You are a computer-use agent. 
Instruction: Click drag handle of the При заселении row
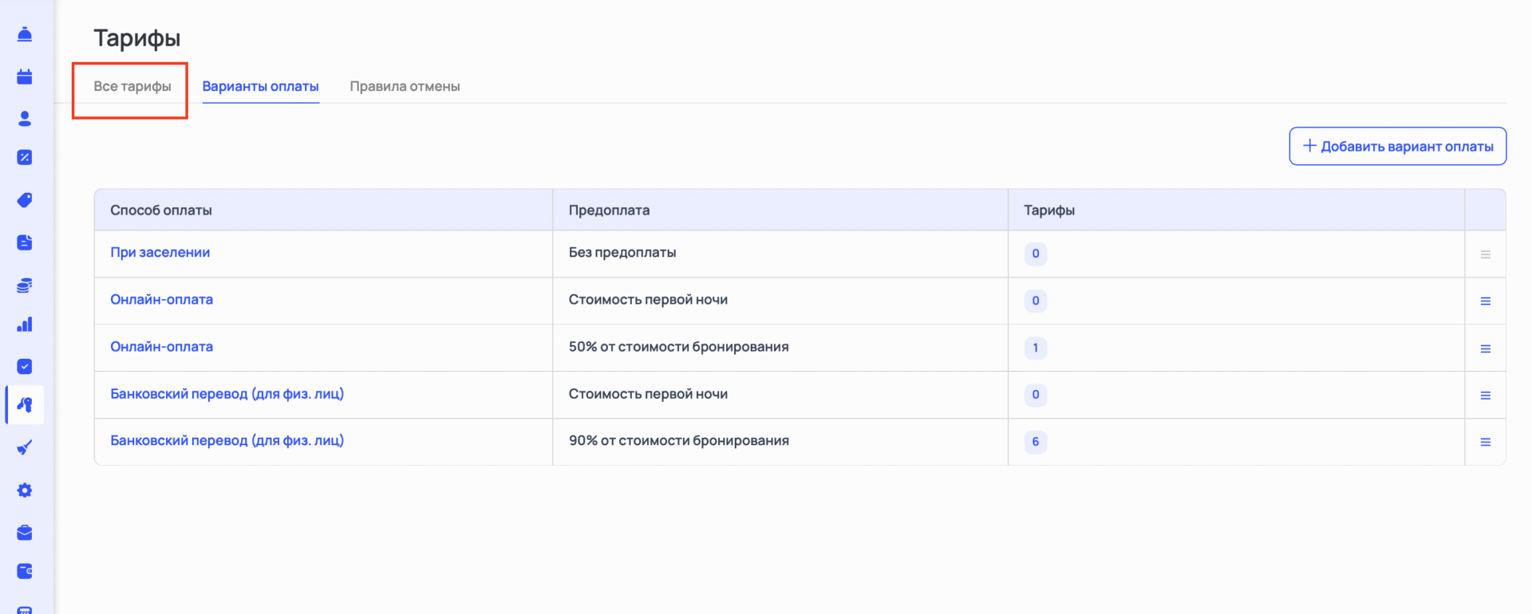click(1485, 254)
